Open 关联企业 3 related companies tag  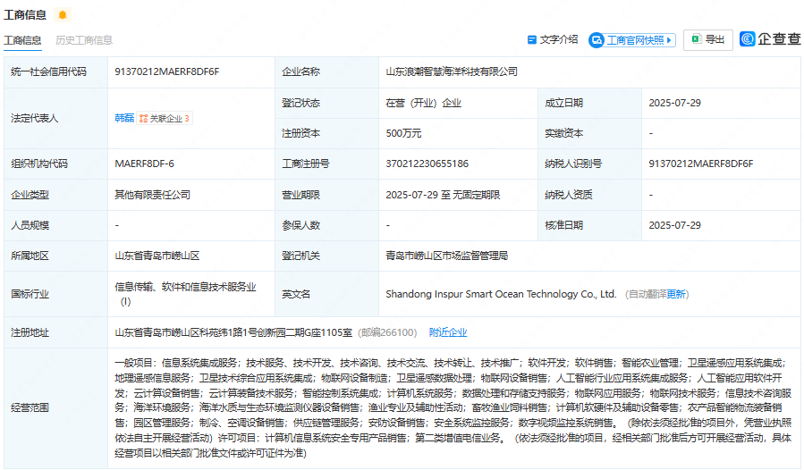click(165, 119)
